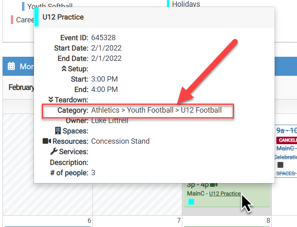Click the Holidays calendar color swatch

coord(168,4)
